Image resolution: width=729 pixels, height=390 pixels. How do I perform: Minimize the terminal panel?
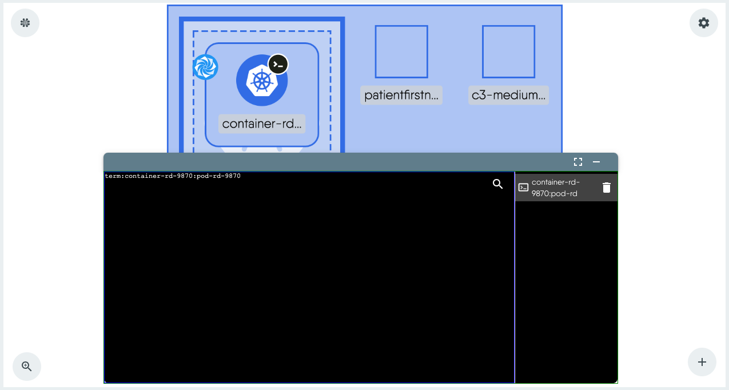pos(596,162)
